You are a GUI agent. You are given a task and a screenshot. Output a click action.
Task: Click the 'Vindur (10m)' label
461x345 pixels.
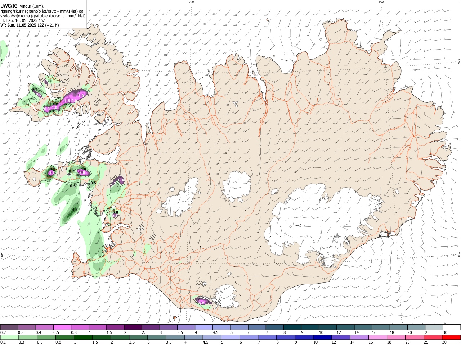click(x=32, y=6)
